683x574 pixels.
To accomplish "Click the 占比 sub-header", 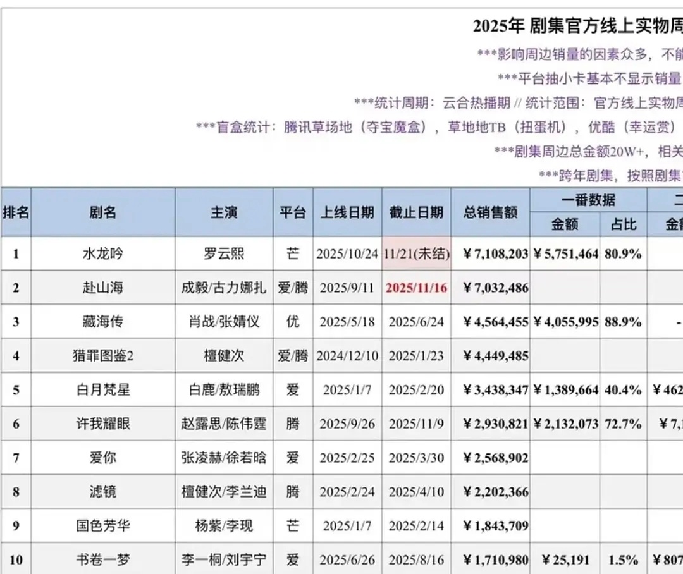I will pyautogui.click(x=624, y=224).
